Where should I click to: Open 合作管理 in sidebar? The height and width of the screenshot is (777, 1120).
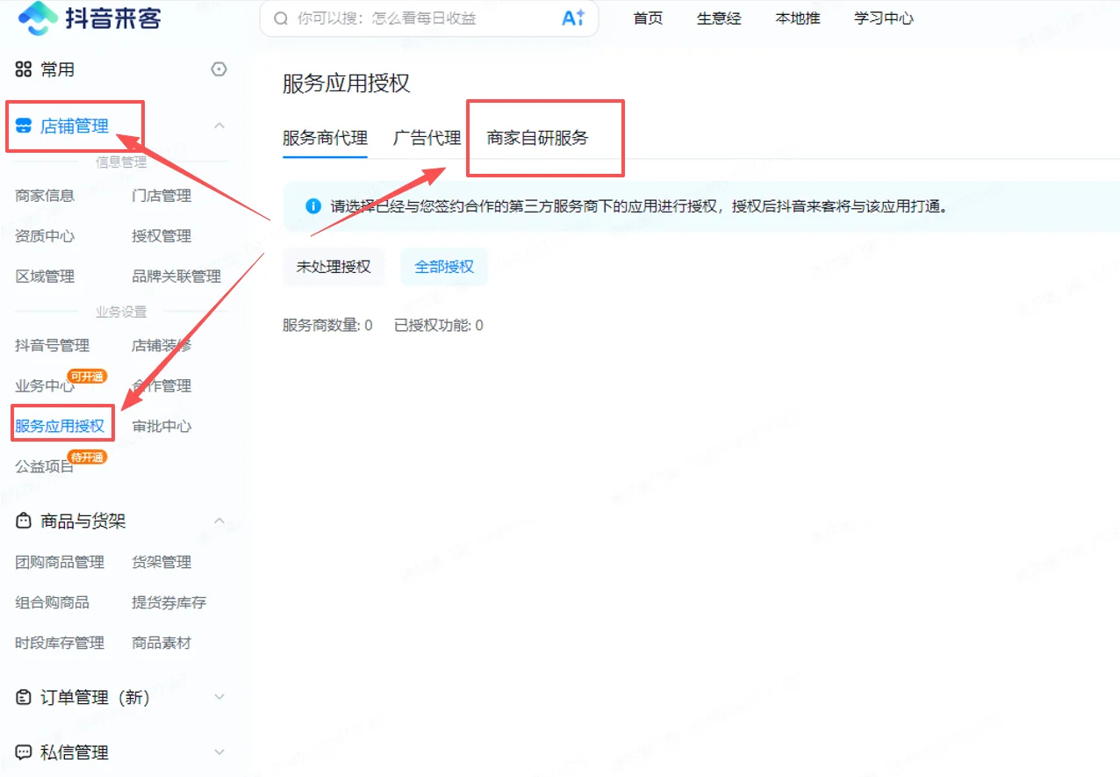pos(162,386)
